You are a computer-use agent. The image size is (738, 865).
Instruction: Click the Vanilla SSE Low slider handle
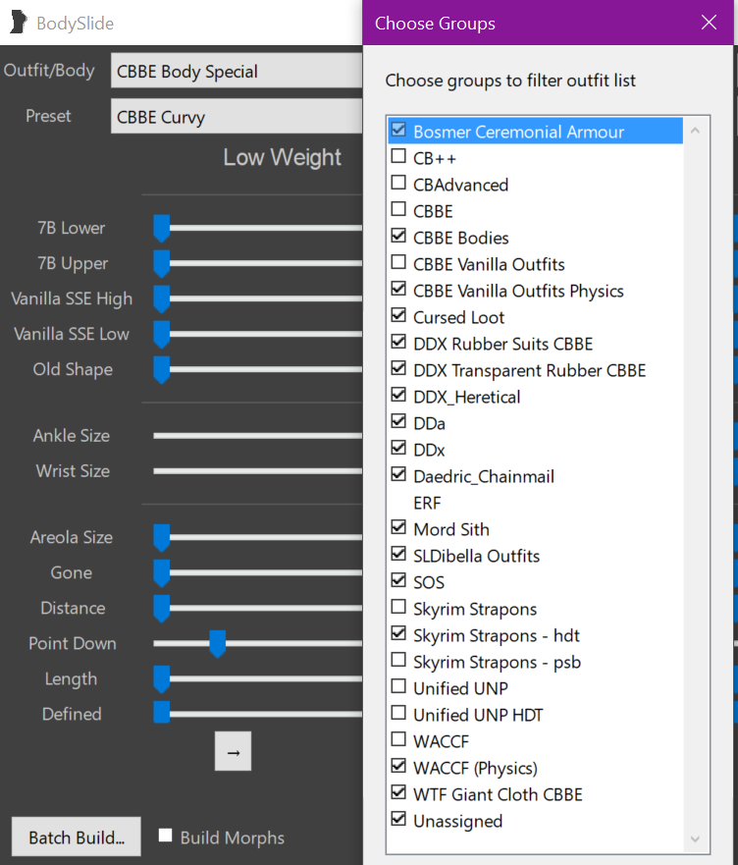[x=162, y=334]
